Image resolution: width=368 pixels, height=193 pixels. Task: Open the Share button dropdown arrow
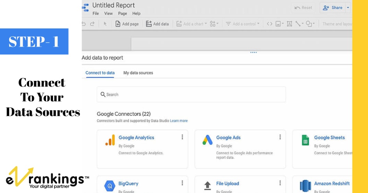coord(348,8)
